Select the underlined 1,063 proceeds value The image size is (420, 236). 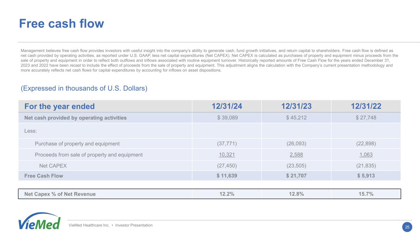366,155
